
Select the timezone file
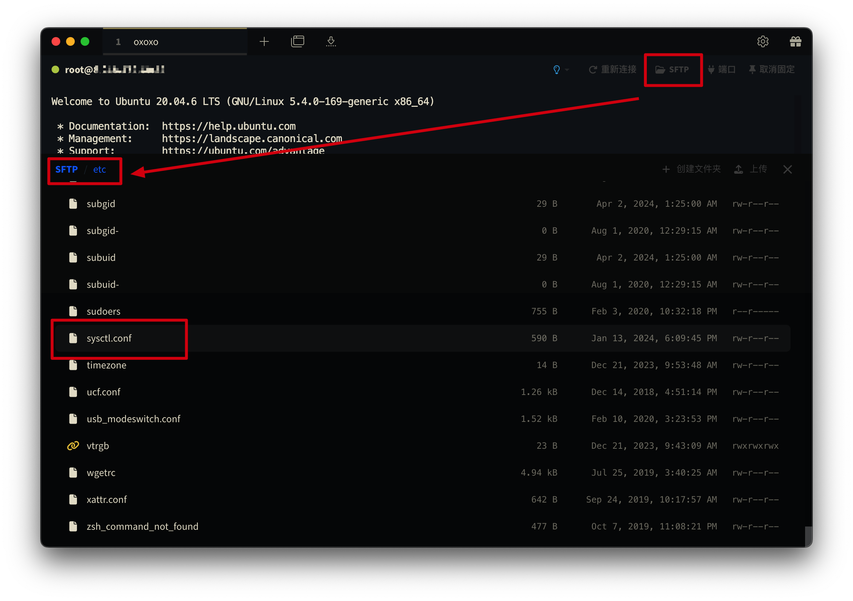click(423, 365)
